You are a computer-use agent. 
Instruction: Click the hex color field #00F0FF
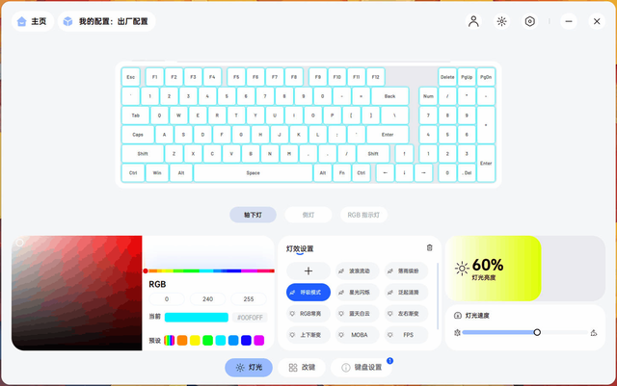(x=250, y=318)
